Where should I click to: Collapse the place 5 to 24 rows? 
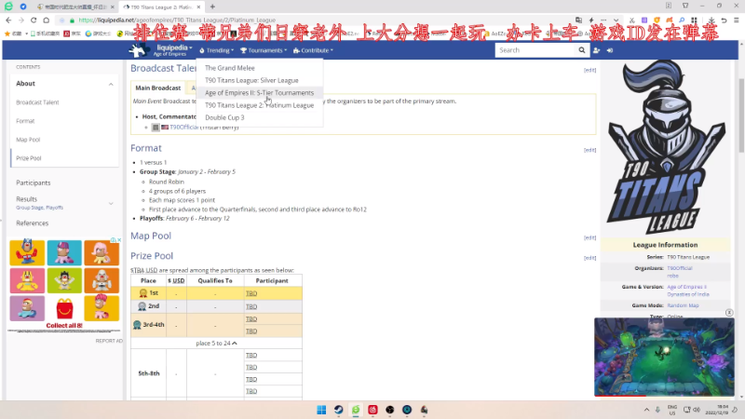point(216,343)
